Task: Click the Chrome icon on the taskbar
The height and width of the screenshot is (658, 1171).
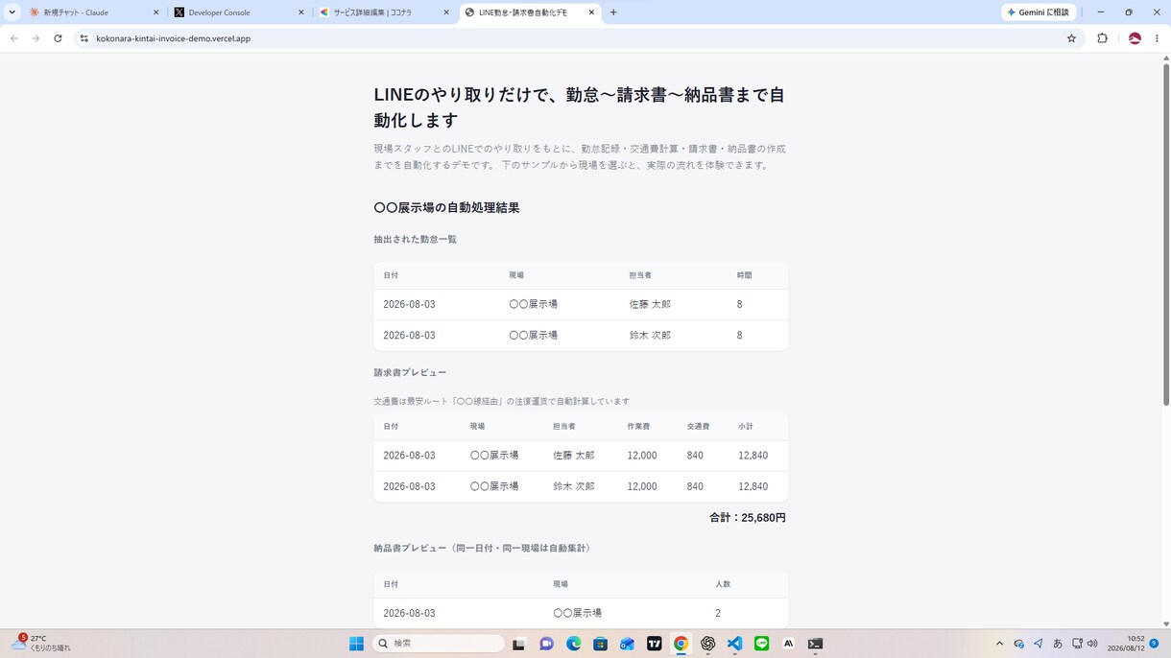Action: point(681,644)
